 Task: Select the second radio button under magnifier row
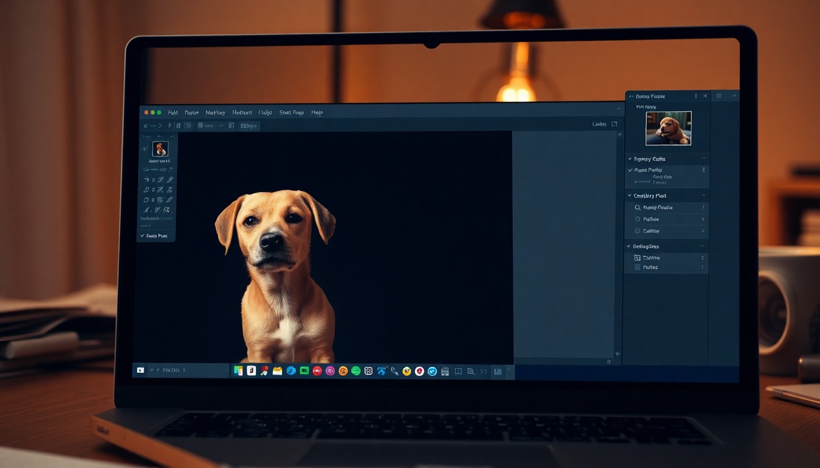pos(638,231)
